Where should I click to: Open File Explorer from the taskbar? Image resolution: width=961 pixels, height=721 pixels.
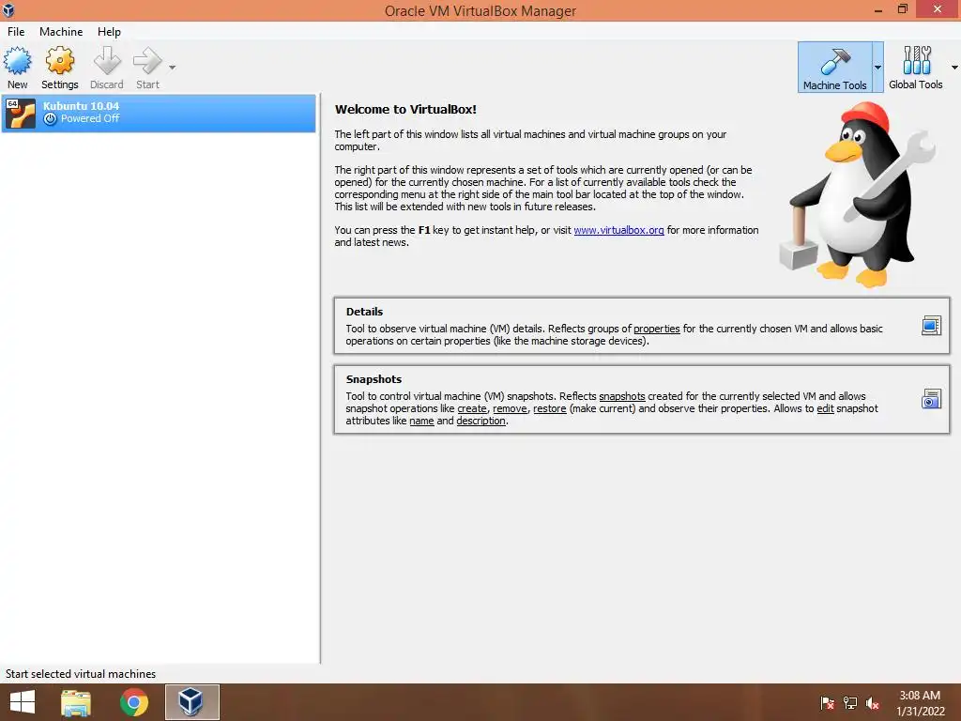[x=76, y=702]
